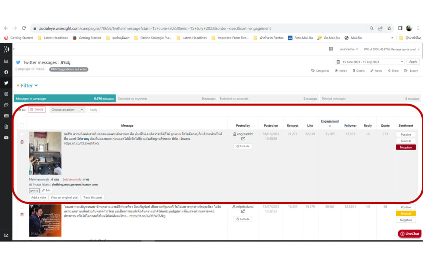Select the Messages in campaign tab
Screen dimensions: 423x264
point(65,99)
